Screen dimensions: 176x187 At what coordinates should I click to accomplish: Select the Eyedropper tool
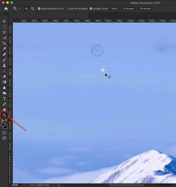tap(4, 49)
